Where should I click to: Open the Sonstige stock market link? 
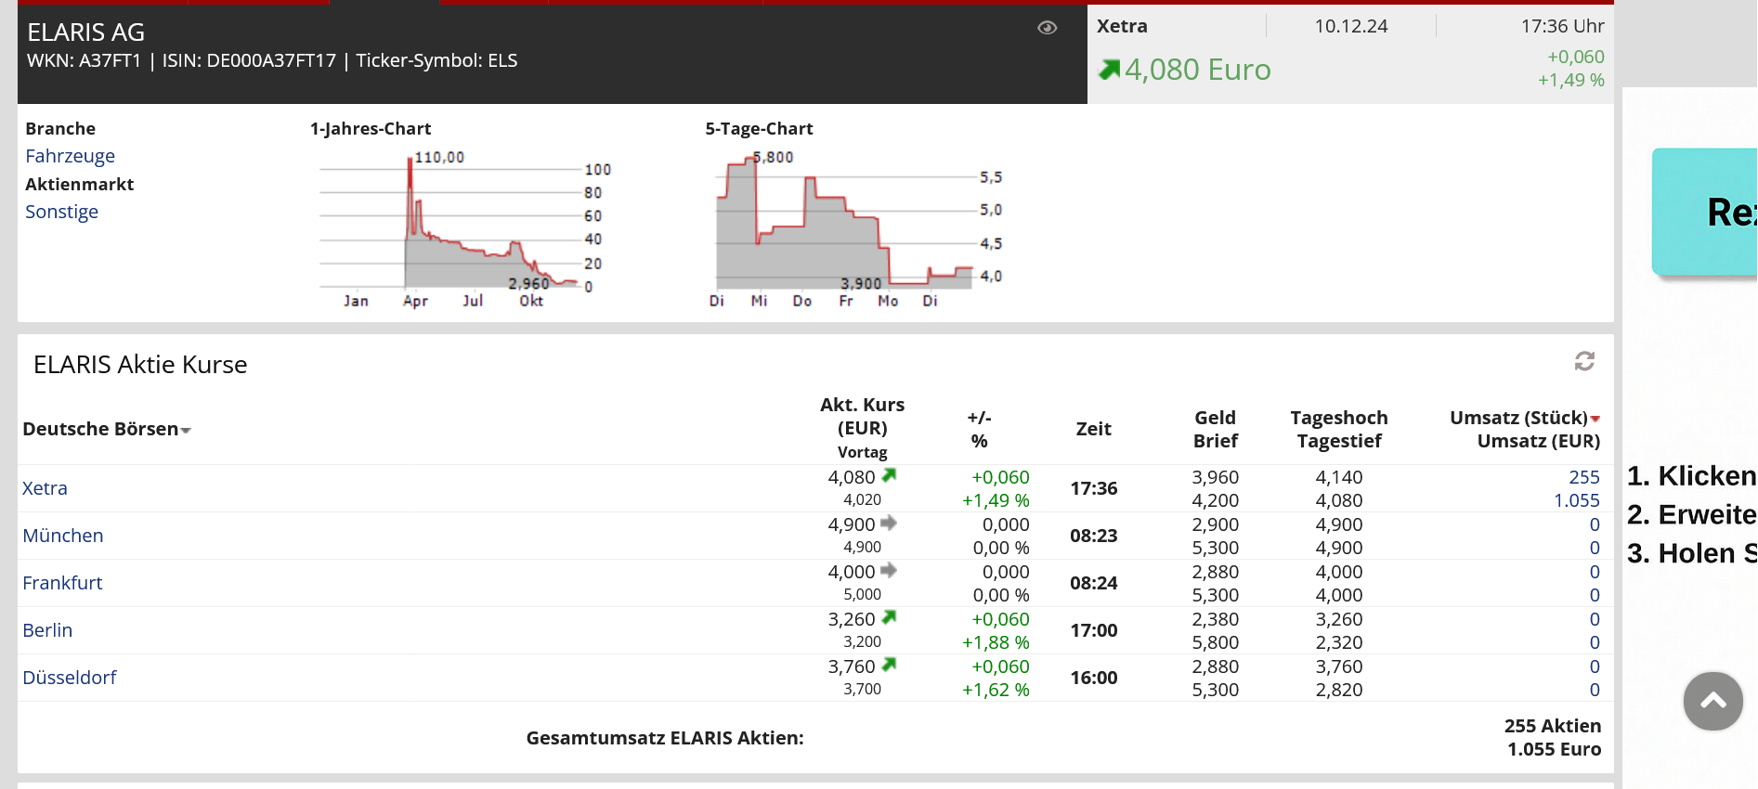[61, 212]
